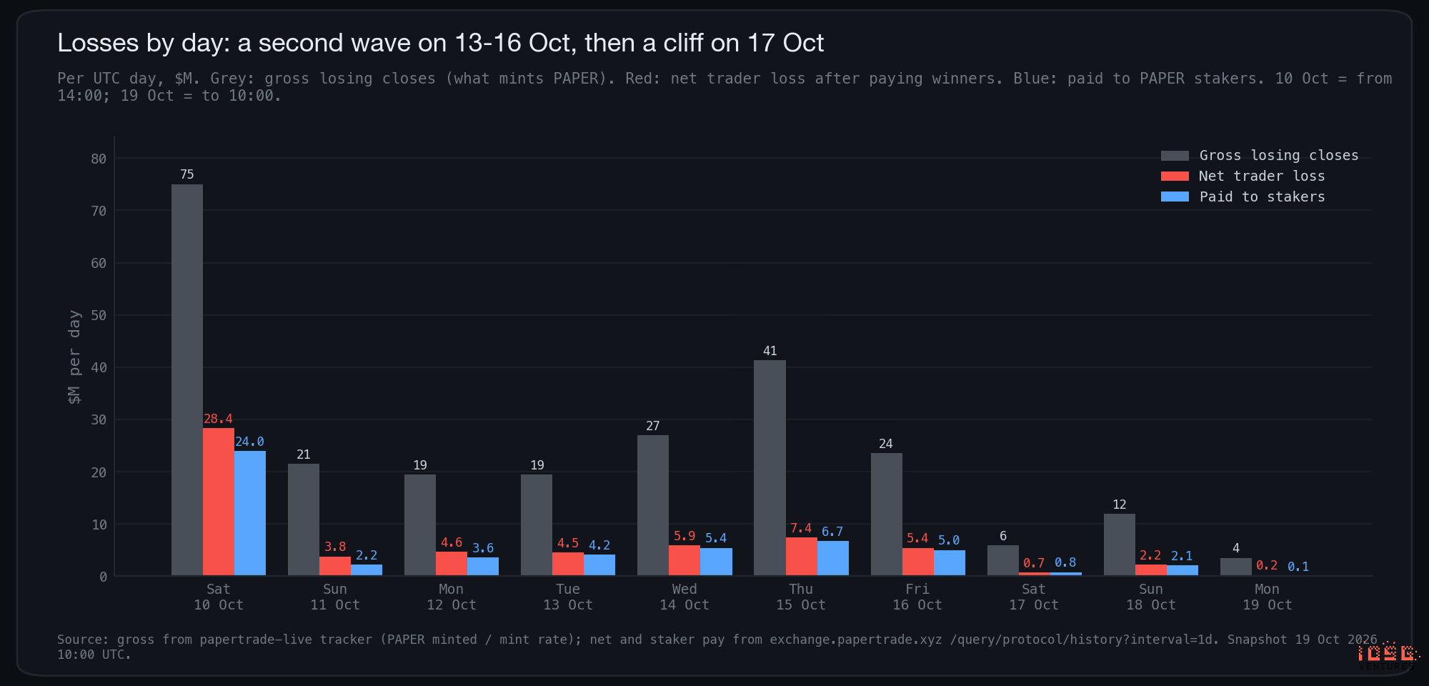Click the source footnote text
The width and height of the screenshot is (1429, 686).
point(717,647)
